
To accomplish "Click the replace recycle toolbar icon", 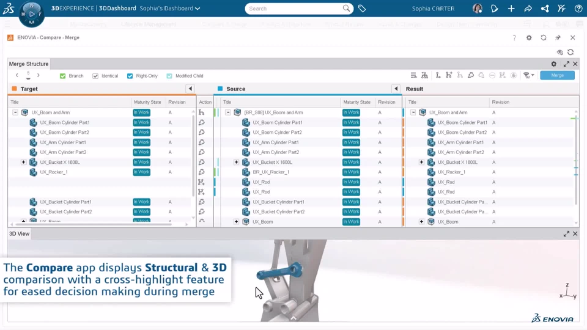I will [471, 76].
